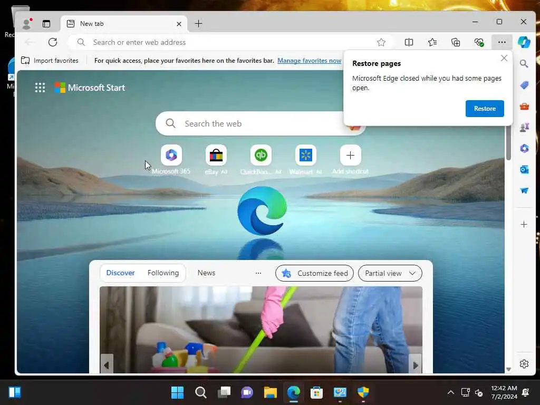Open sidebar Outlook icon
This screenshot has width=540, height=405.
point(524,169)
